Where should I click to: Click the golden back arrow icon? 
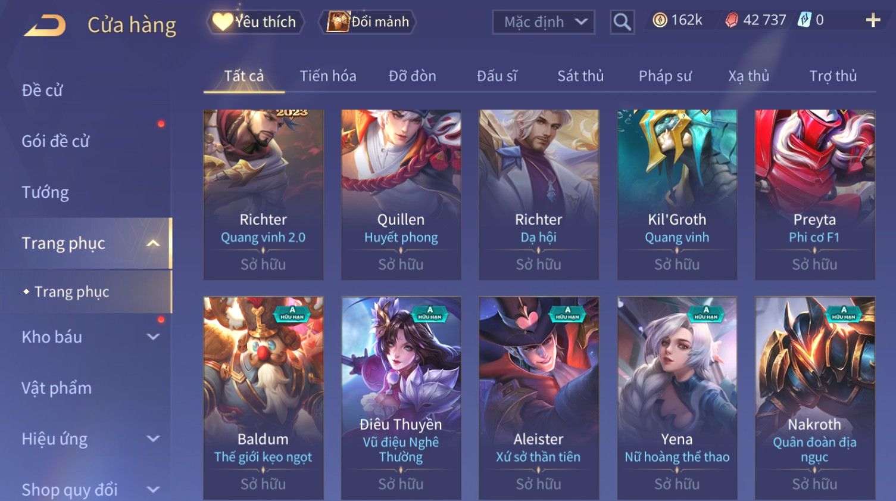click(45, 26)
